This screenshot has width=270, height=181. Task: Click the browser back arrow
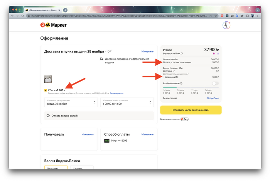click(12, 16)
